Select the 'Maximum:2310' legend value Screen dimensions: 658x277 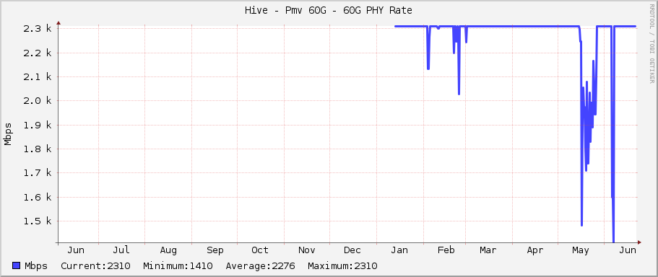[342, 265]
